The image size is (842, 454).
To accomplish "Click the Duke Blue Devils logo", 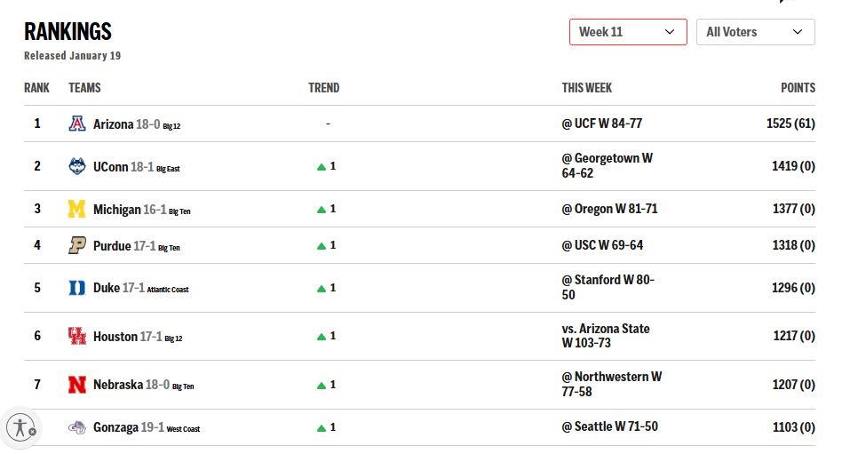I will (77, 288).
